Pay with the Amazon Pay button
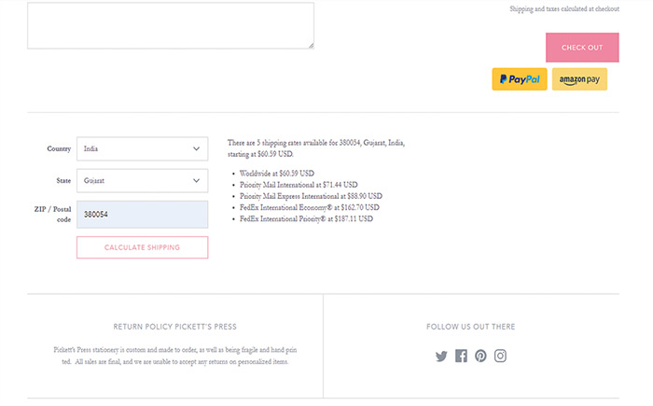Image resolution: width=653 pixels, height=406 pixels. click(x=579, y=79)
